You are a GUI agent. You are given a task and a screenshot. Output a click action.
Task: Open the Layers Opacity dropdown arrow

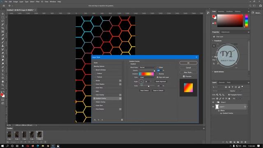[242, 91]
